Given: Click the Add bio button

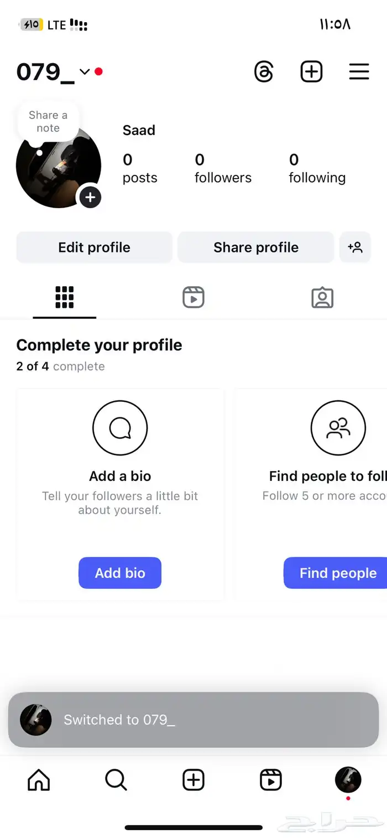Looking at the screenshot, I should coord(120,573).
